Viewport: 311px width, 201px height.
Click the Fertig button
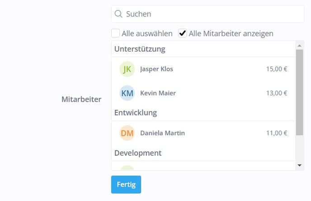(x=126, y=185)
